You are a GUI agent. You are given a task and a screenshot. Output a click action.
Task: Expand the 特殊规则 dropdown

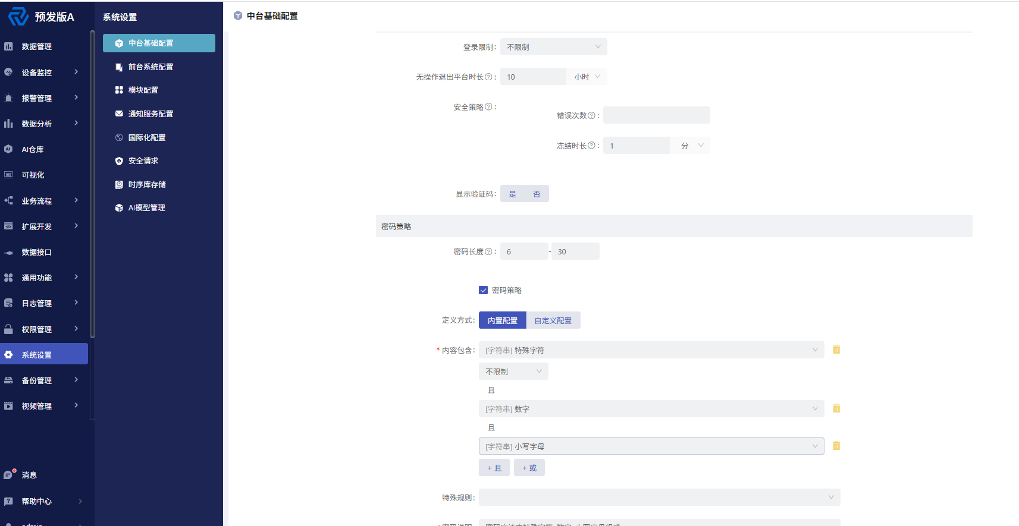point(659,497)
